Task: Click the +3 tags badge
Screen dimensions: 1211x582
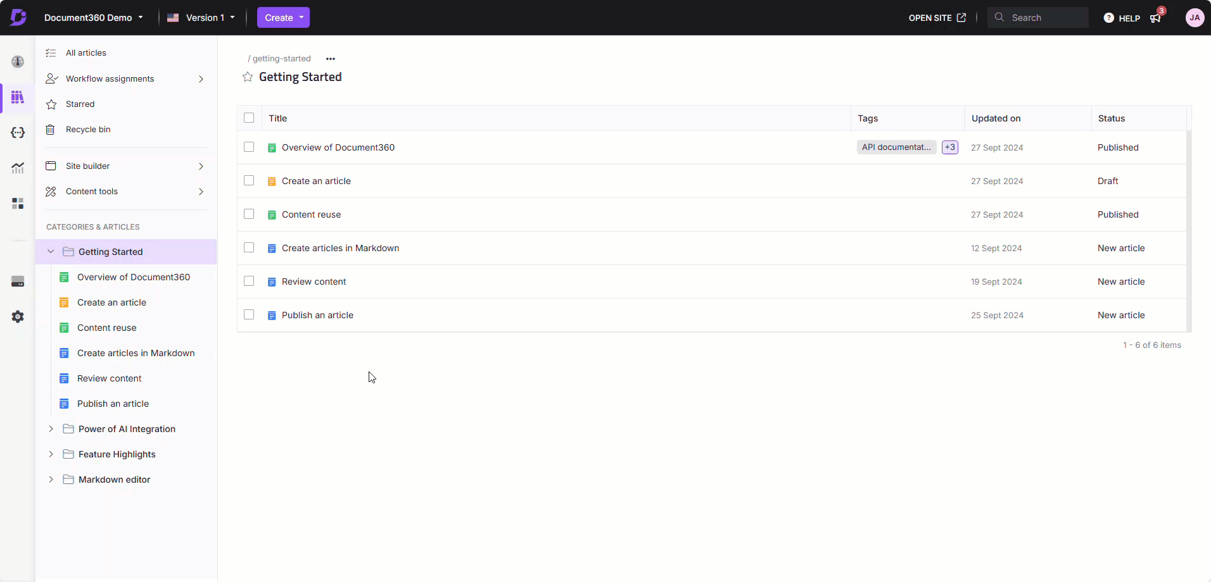Action: [x=949, y=147]
